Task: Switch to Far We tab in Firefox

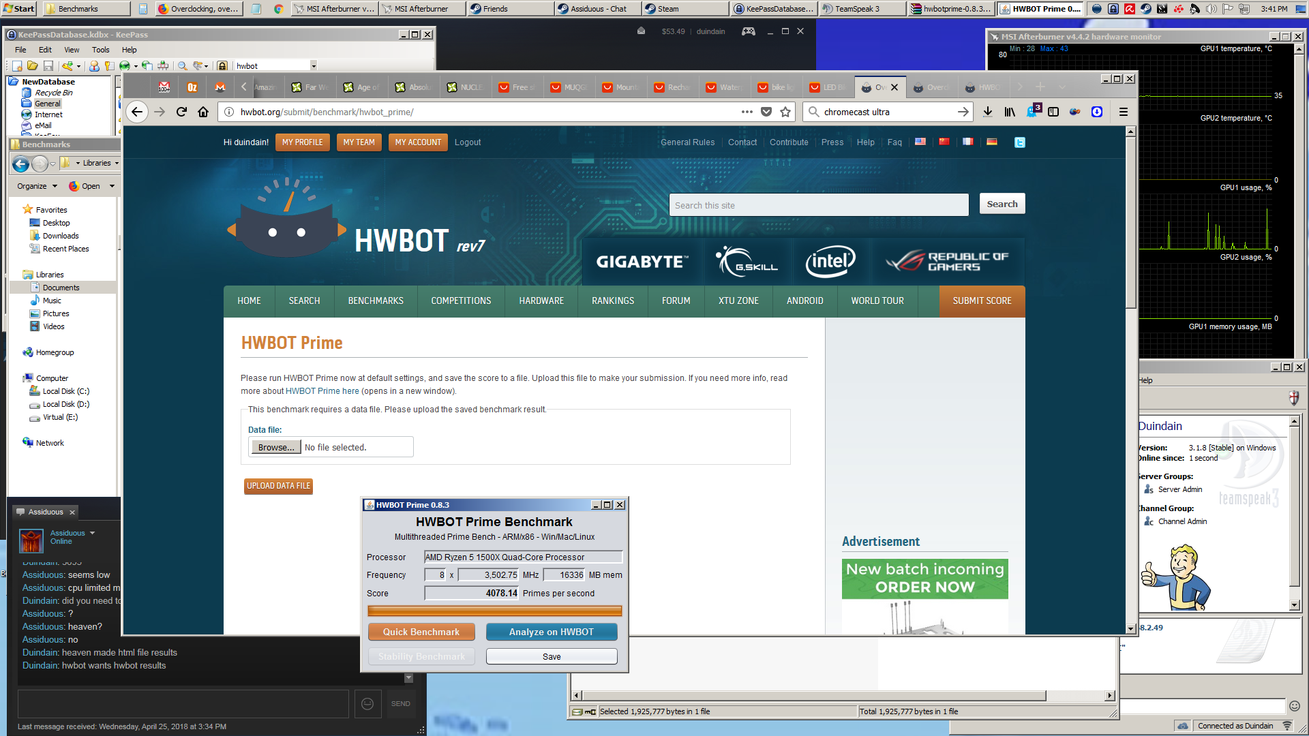Action: coord(310,87)
